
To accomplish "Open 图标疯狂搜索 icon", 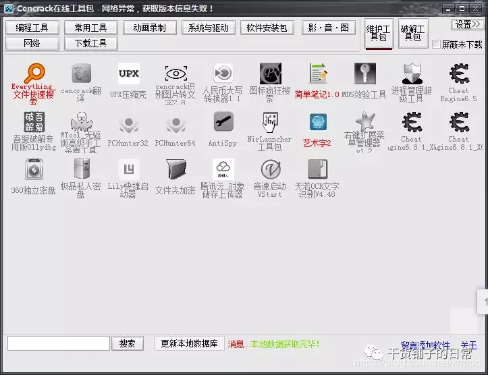I will (271, 74).
